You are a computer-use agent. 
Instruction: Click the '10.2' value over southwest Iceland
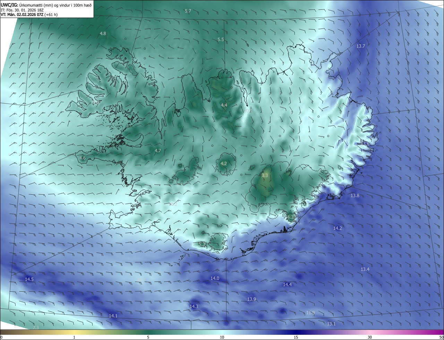click(173, 204)
